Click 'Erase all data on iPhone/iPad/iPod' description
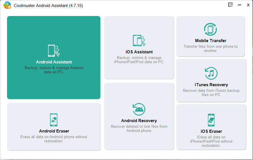This screenshot has width=253, height=160. click(x=211, y=141)
